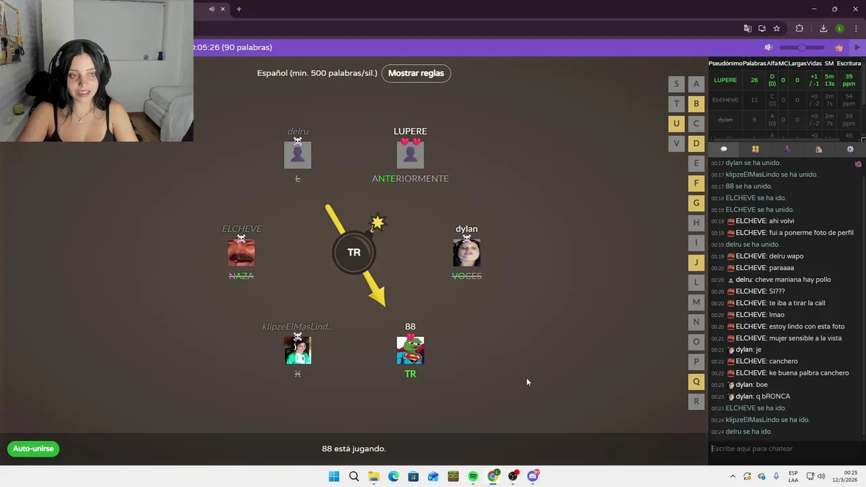Open Windows Start menu

334,476
